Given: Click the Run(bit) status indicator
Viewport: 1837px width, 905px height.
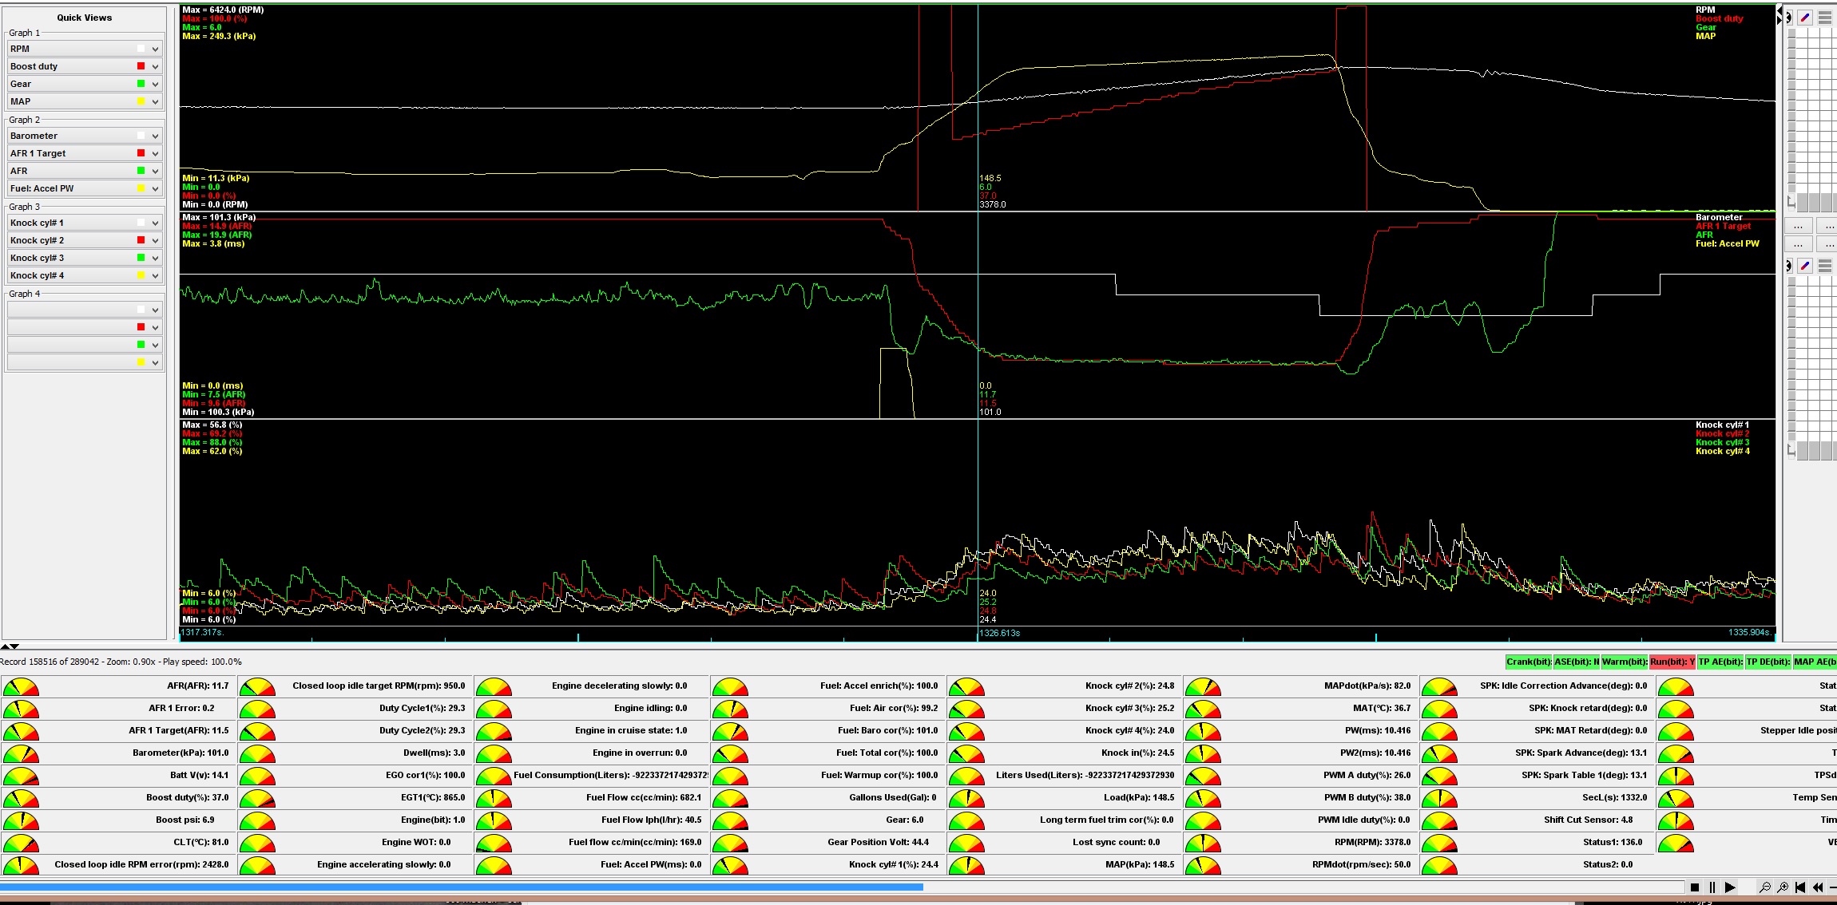Looking at the screenshot, I should 1672,662.
